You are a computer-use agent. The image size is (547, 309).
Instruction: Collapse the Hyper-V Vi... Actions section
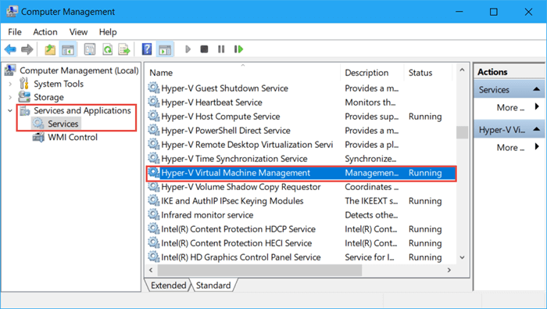click(x=537, y=130)
